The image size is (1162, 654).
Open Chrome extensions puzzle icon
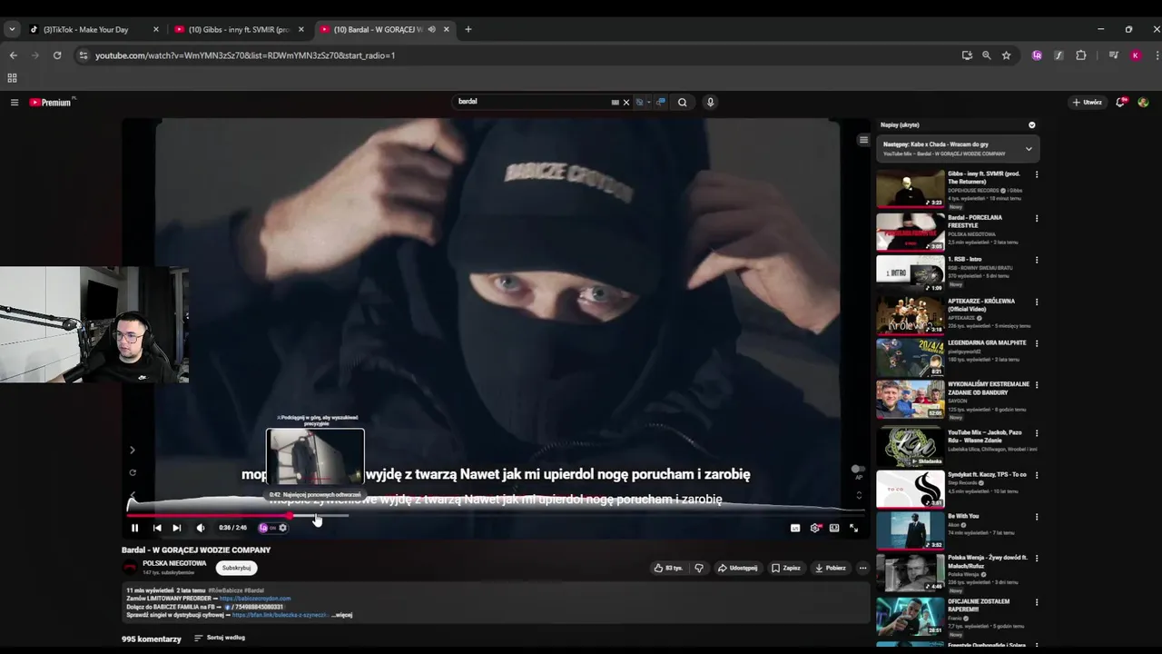click(1081, 55)
